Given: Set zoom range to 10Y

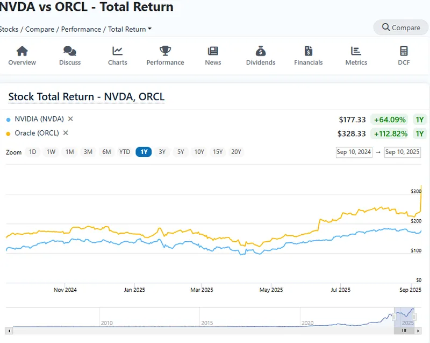Looking at the screenshot, I should point(199,152).
